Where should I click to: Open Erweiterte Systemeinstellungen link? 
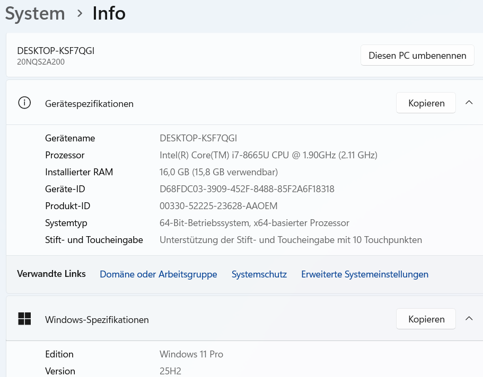pos(365,274)
